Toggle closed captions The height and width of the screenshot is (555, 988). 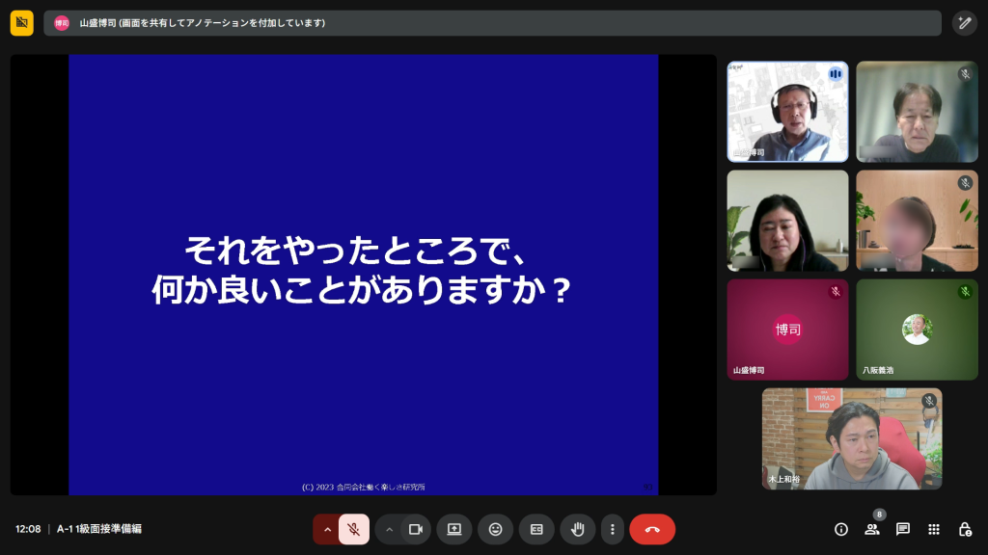(536, 529)
